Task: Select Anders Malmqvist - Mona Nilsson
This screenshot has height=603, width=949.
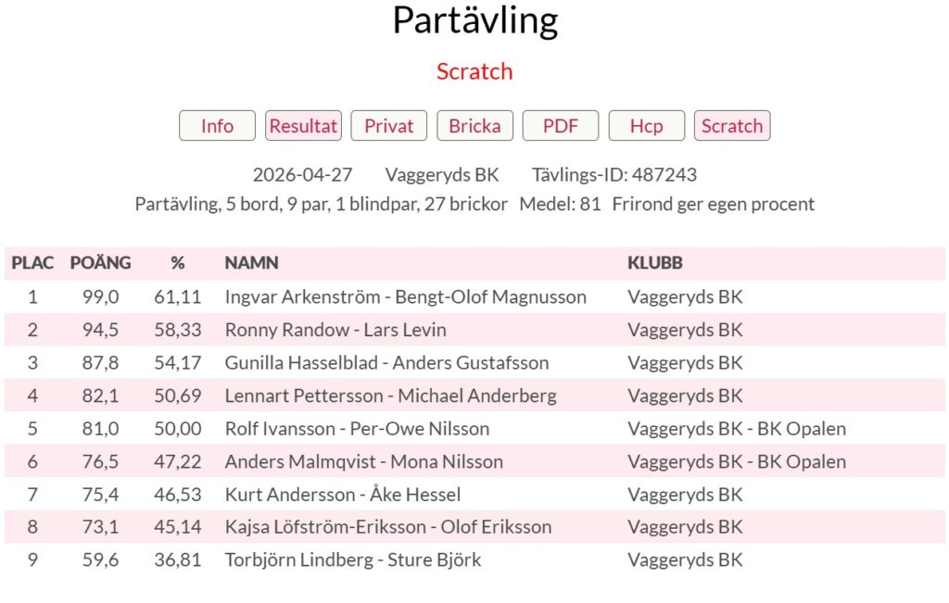Action: pyautogui.click(x=363, y=461)
